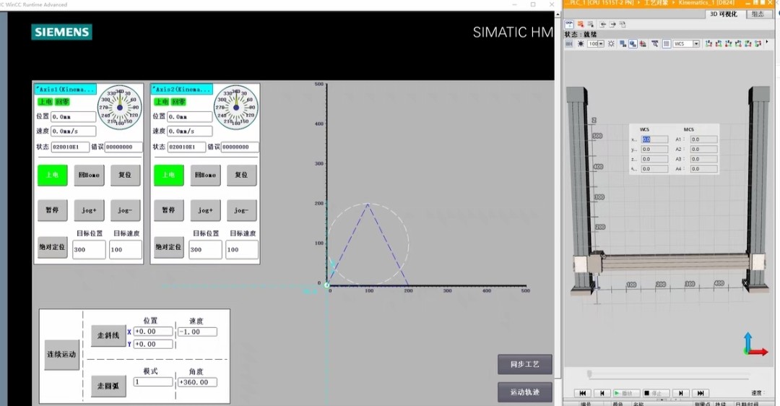Click the 速度 field showing -1.00
Screen dimensions: 780x406
[197, 332]
